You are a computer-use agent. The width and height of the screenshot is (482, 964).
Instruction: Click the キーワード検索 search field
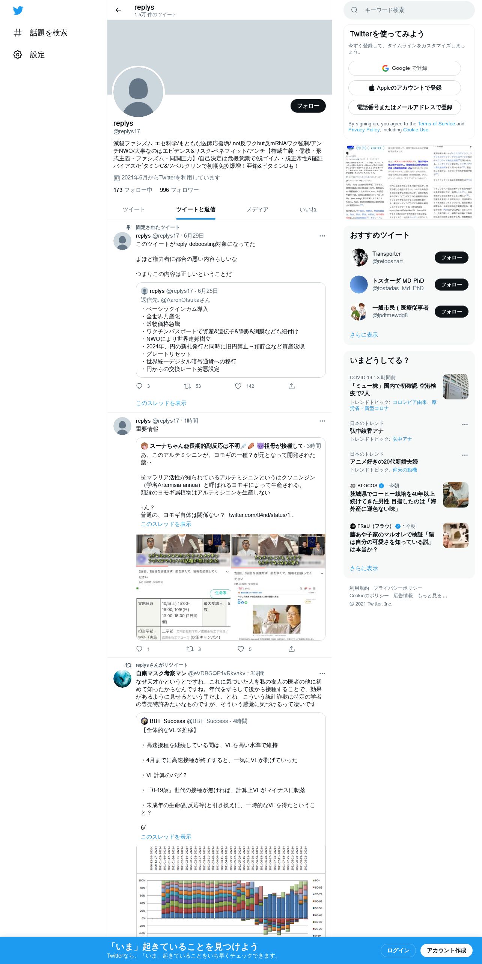(x=409, y=10)
